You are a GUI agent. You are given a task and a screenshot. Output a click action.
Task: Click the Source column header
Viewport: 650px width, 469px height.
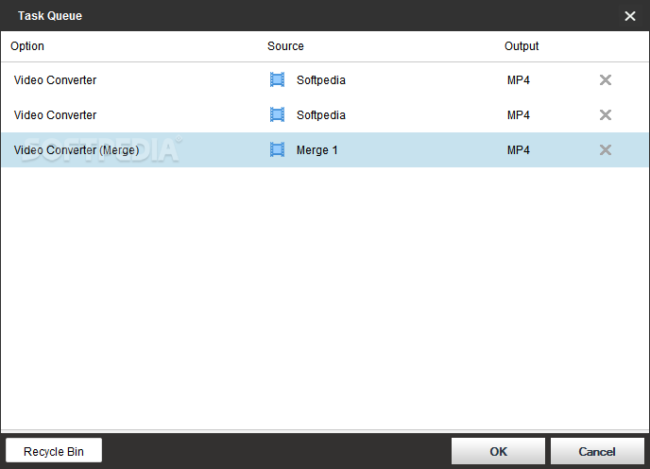pos(285,46)
